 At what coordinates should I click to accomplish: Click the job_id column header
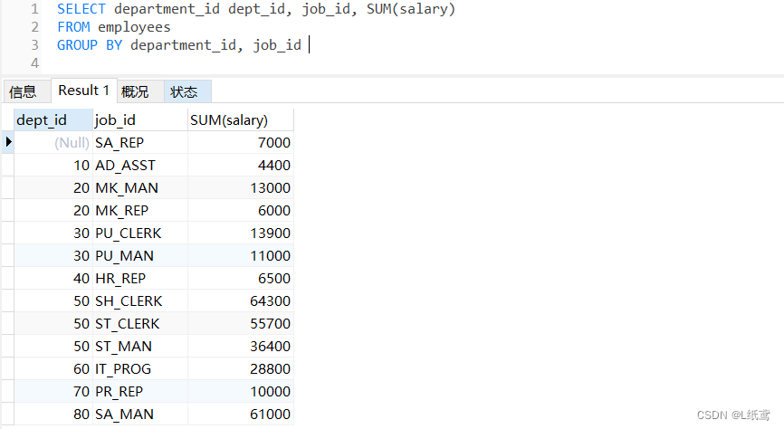coord(140,120)
